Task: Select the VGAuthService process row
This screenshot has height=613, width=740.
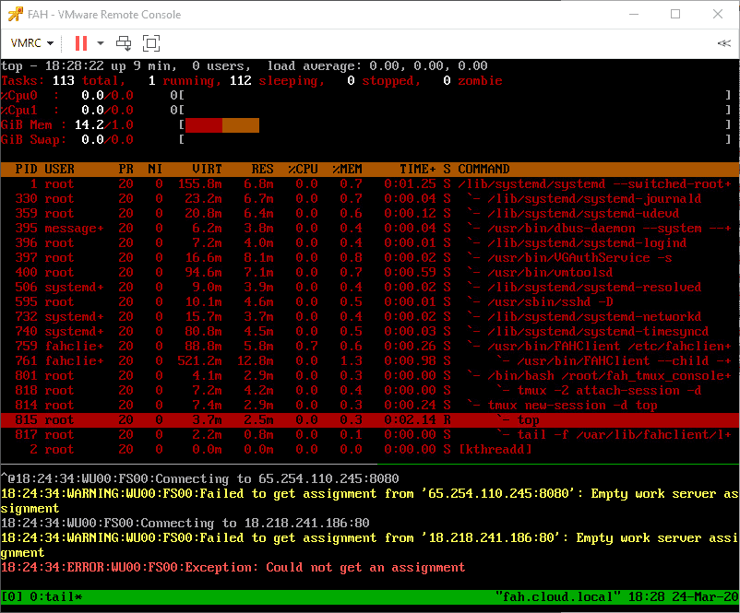Action: coord(369,257)
